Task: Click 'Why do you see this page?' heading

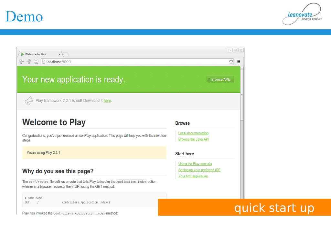Action: [x=58, y=171]
